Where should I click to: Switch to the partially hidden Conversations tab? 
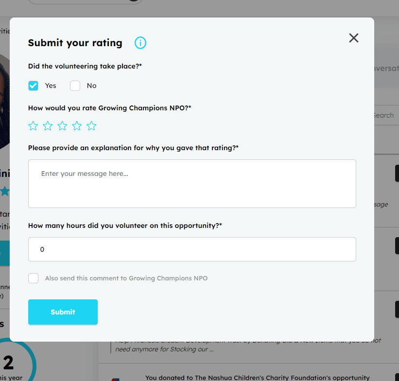coord(386,69)
